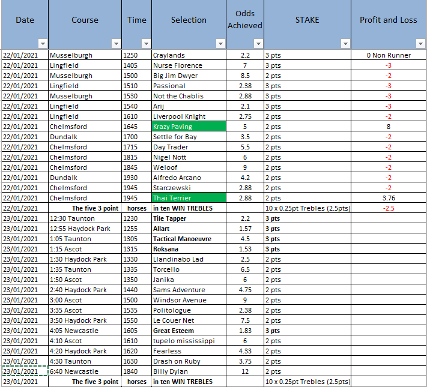Select the Nigel Nott cell
This screenshot has width=427, height=387.
point(189,157)
